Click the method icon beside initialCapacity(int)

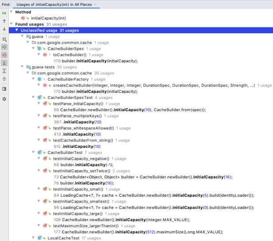coord(23,18)
